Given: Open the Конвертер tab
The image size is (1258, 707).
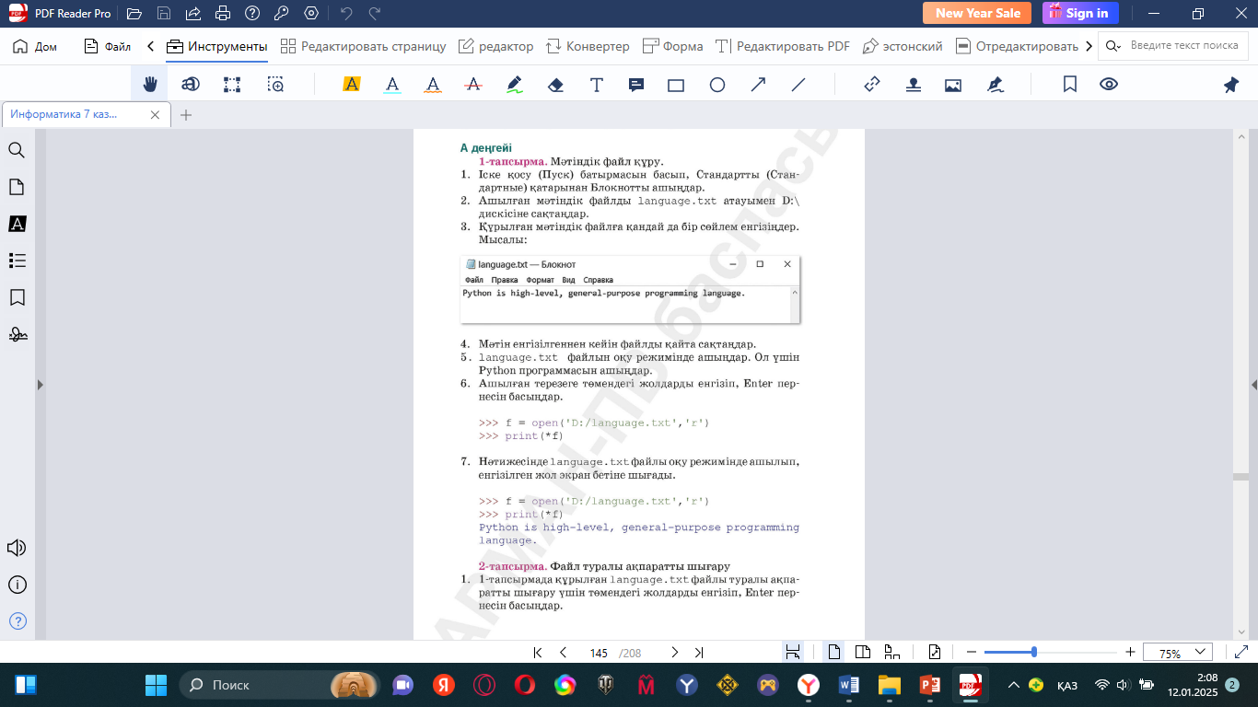Looking at the screenshot, I should click(x=588, y=46).
